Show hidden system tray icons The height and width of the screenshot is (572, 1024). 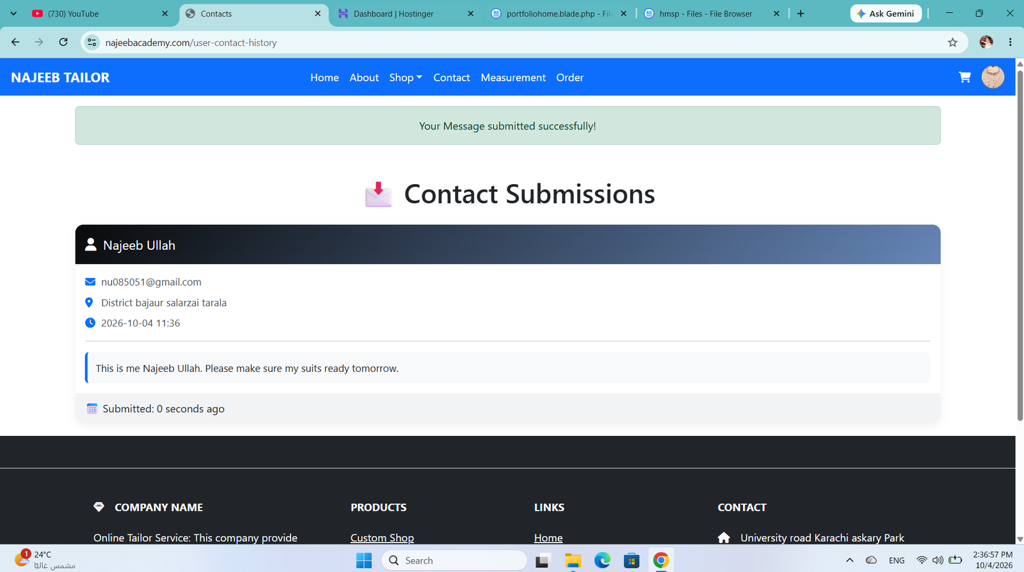click(849, 560)
